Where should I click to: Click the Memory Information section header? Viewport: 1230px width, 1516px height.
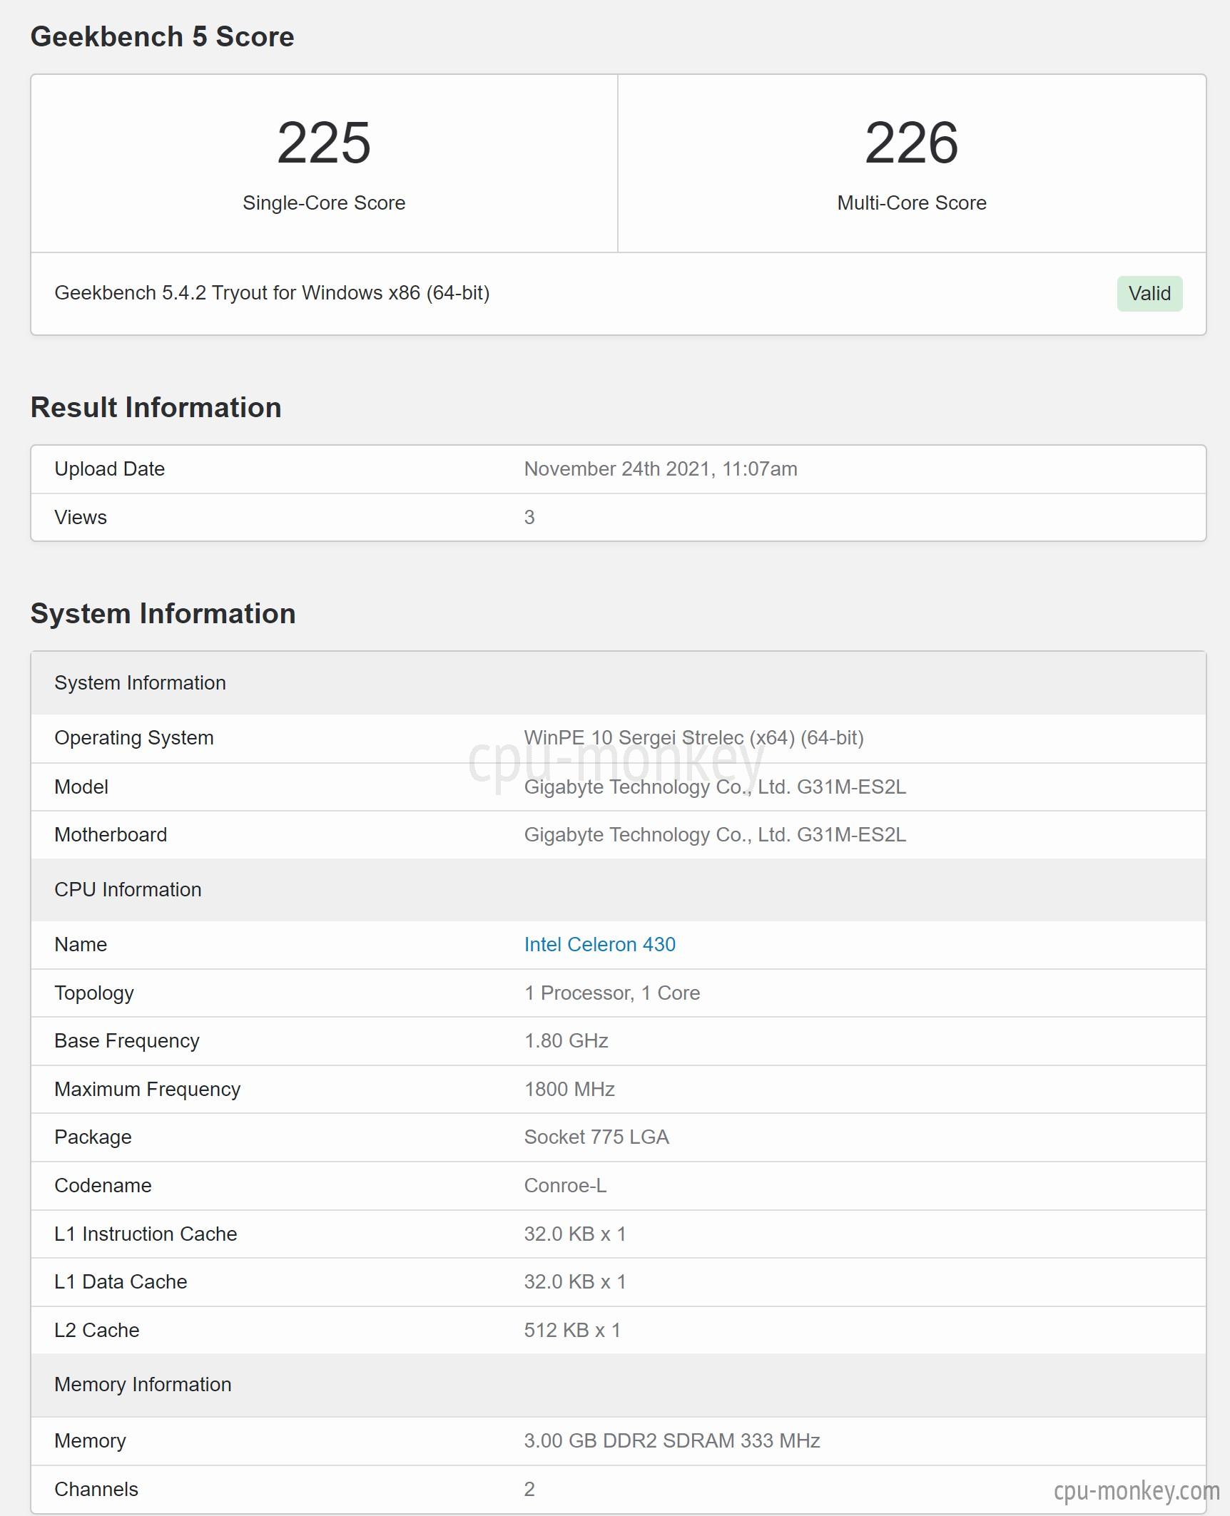(x=618, y=1385)
